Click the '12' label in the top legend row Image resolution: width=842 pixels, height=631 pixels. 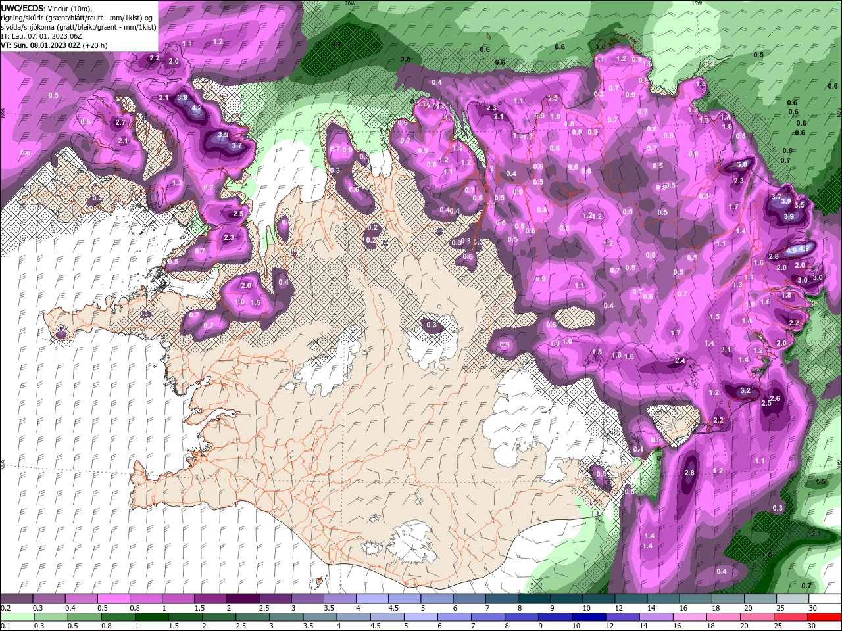[618, 608]
